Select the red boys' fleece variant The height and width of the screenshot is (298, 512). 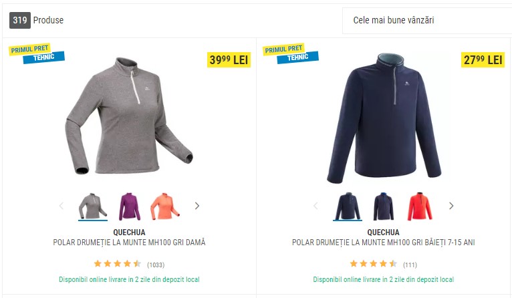[420, 206]
